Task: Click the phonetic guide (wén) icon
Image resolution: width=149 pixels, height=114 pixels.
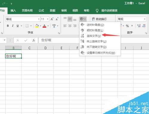Action: 54,26
